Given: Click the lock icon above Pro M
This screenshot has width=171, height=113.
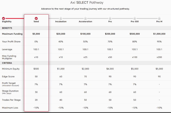Looking at the screenshot, I should (x=159, y=18).
